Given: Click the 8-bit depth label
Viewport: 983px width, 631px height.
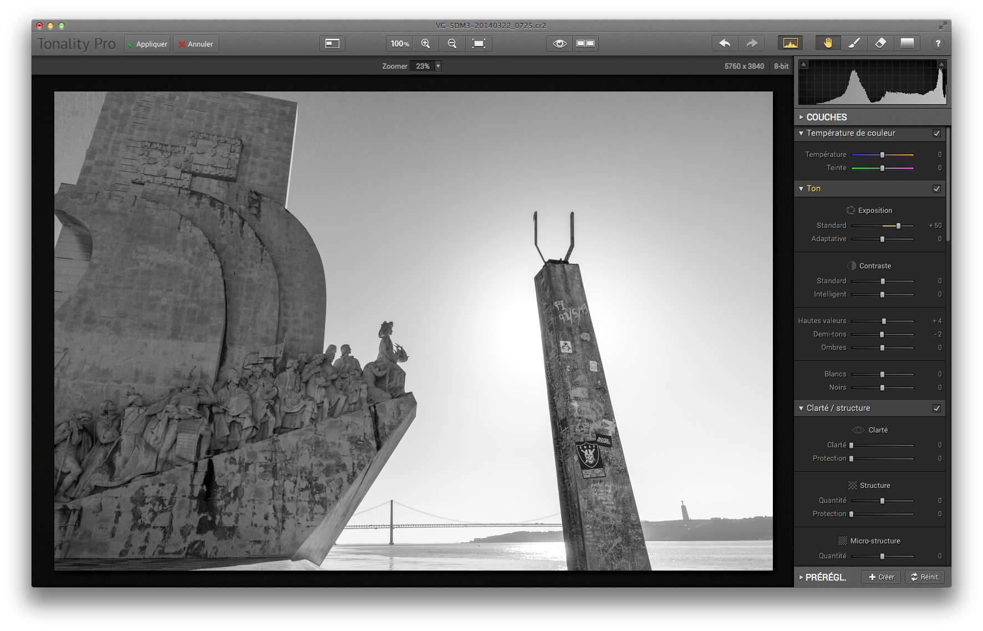Looking at the screenshot, I should (781, 66).
